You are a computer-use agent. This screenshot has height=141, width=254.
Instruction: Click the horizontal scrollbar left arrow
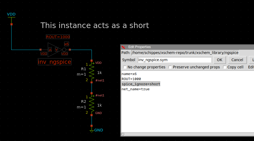click(x=123, y=134)
